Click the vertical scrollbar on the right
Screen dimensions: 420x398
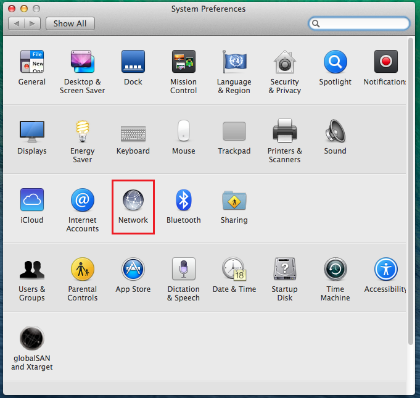[x=411, y=185]
